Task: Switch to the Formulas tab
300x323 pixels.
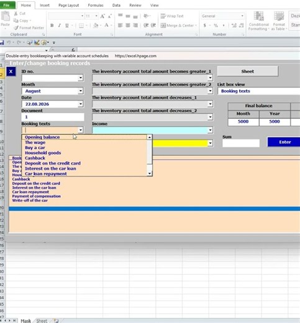Action: (x=96, y=6)
